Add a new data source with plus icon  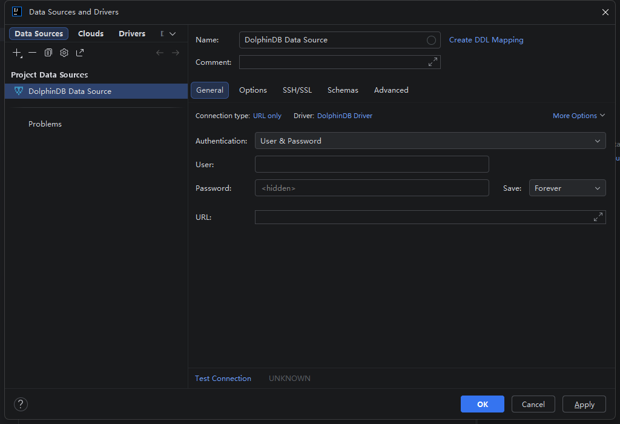click(17, 53)
